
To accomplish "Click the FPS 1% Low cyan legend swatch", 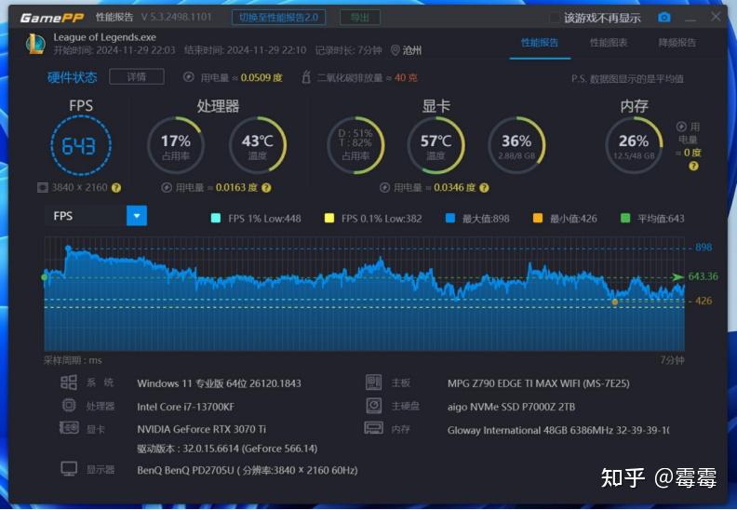I will pyautogui.click(x=216, y=218).
